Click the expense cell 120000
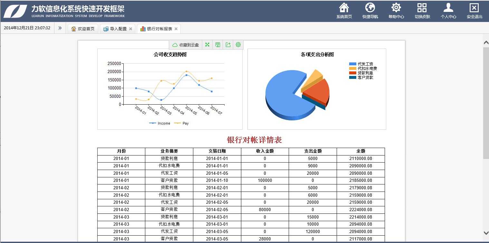489x243 pixels. (313, 232)
